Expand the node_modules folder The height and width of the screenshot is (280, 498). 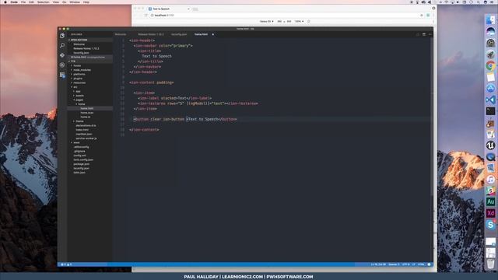click(x=81, y=70)
